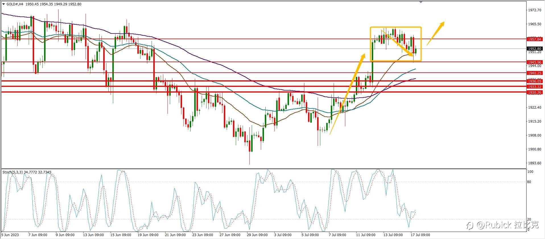Click the 13 Jul 09:00 time label
Screen dimensions: 545x239
393,235
